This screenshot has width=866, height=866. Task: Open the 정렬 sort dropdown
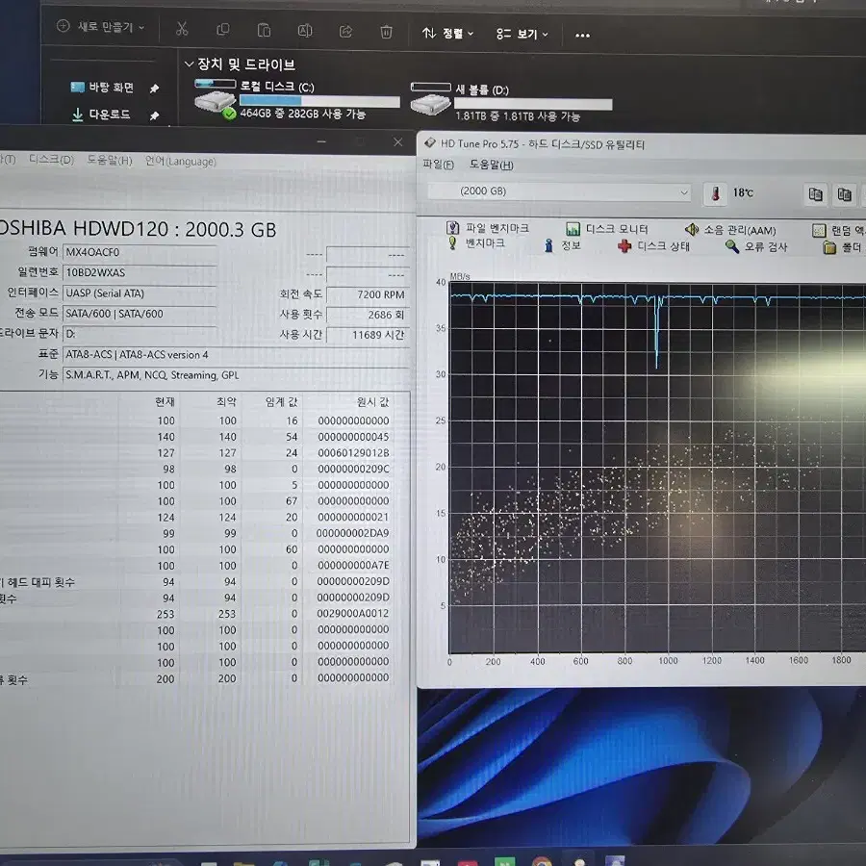(x=447, y=33)
